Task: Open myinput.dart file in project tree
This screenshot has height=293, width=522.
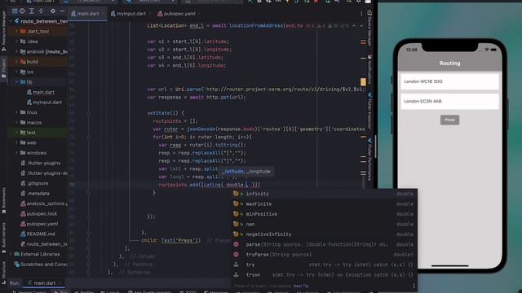Action: [44, 103]
